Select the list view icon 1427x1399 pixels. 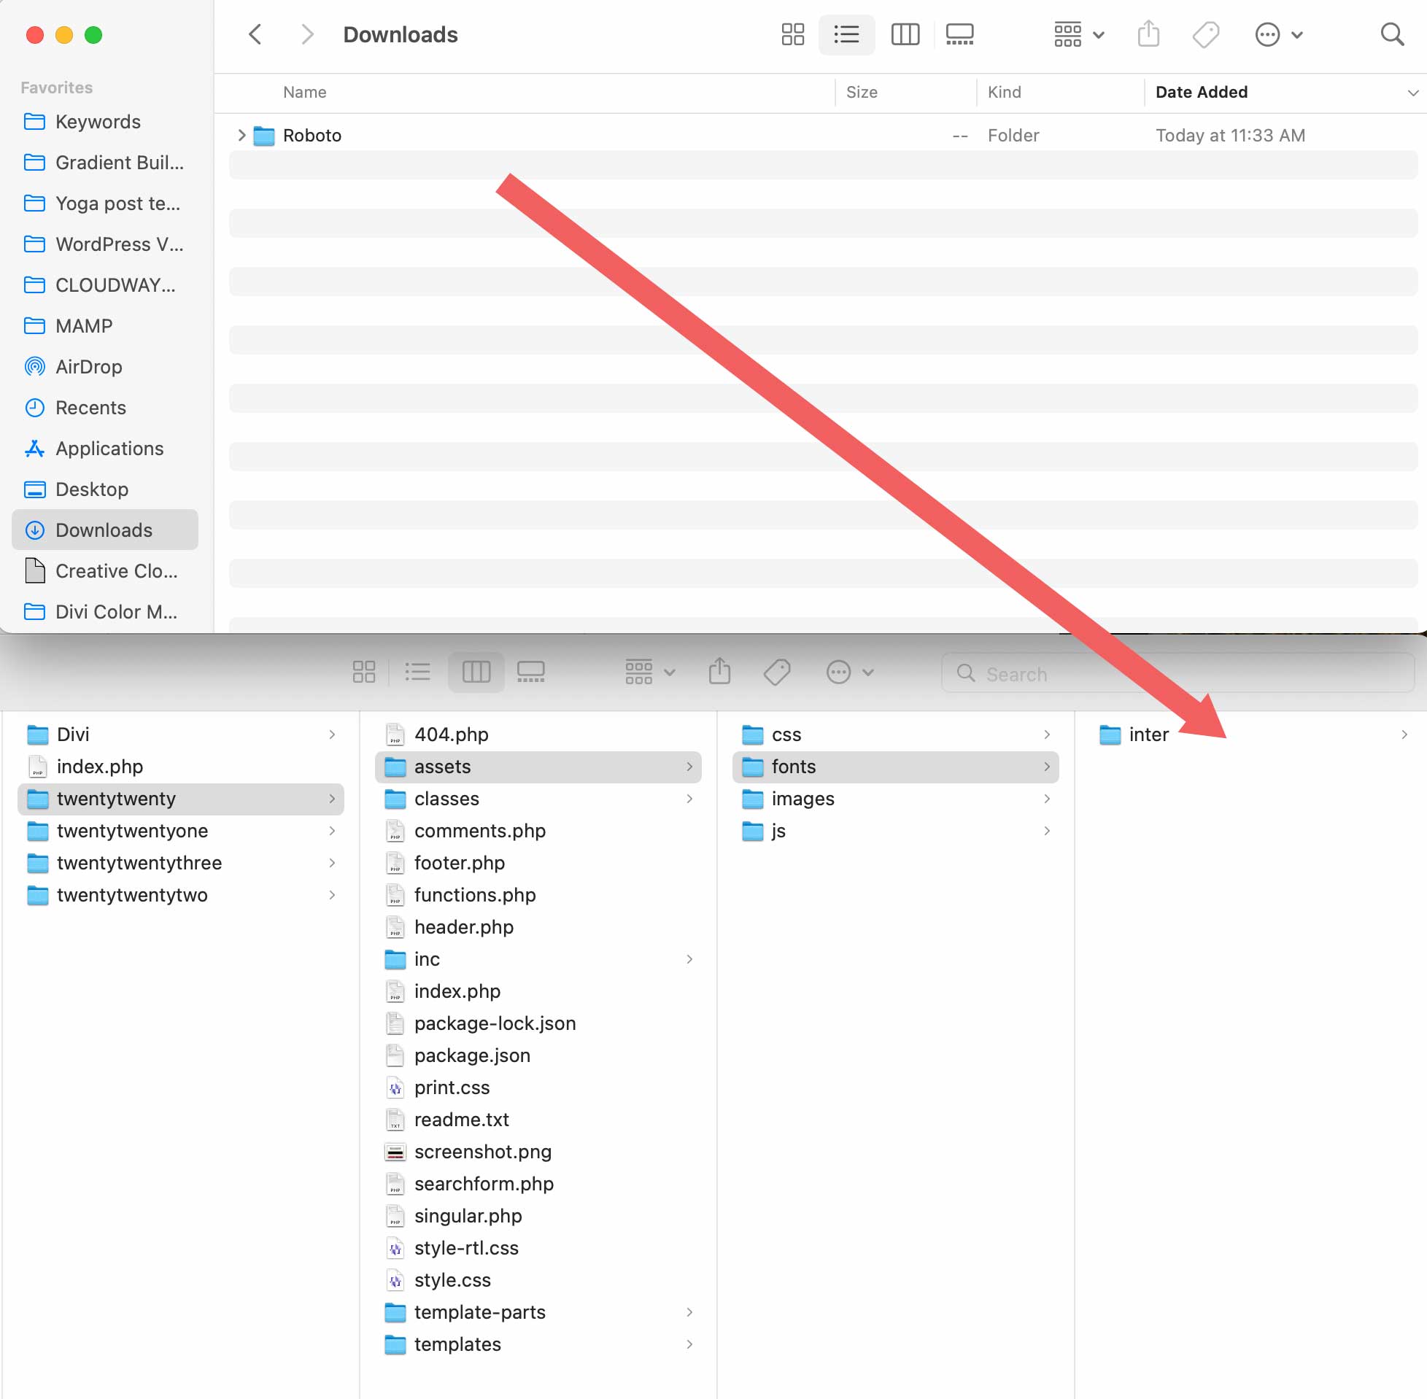(846, 34)
